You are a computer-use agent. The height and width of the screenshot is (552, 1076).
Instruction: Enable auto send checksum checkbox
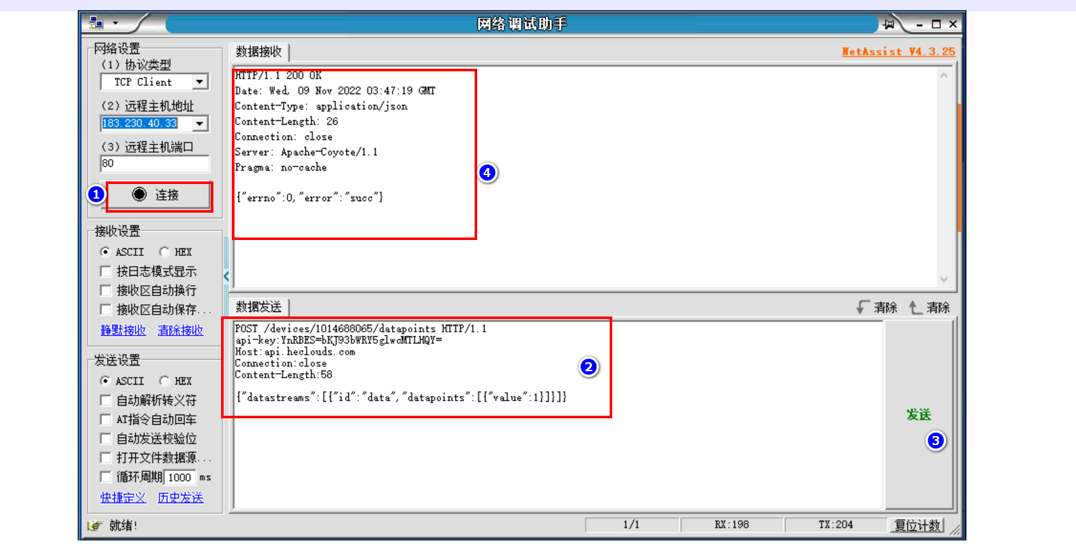pyautogui.click(x=106, y=439)
